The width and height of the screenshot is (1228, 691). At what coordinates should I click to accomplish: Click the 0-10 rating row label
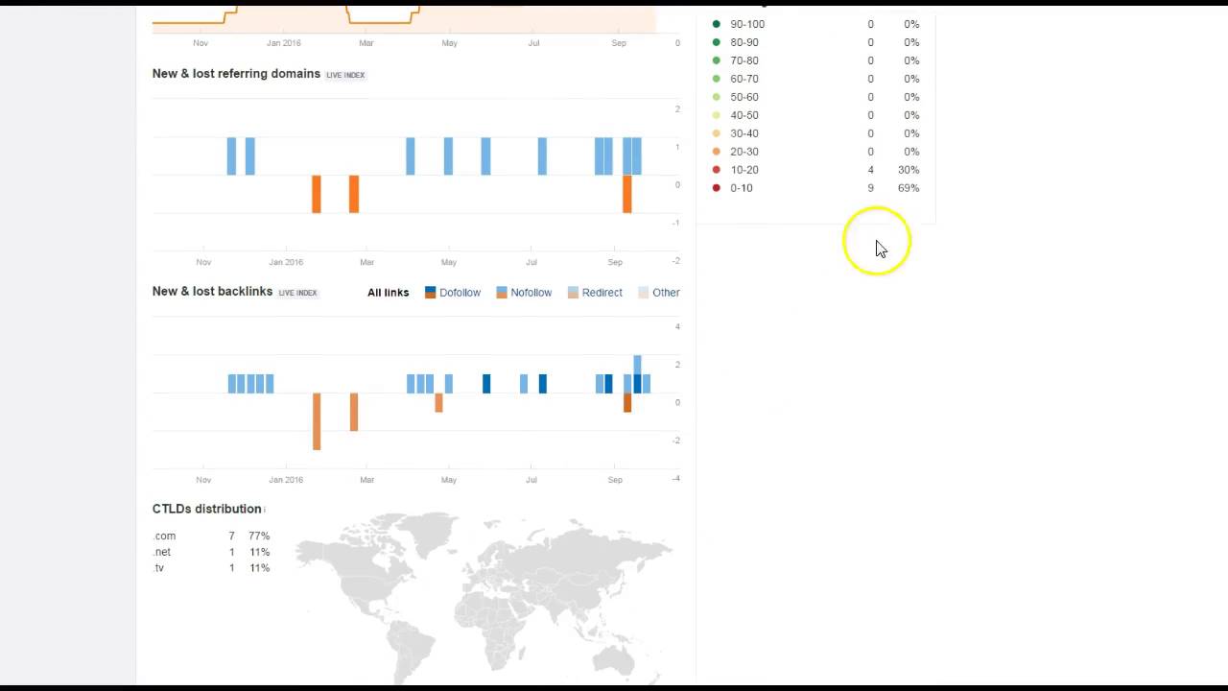742,188
